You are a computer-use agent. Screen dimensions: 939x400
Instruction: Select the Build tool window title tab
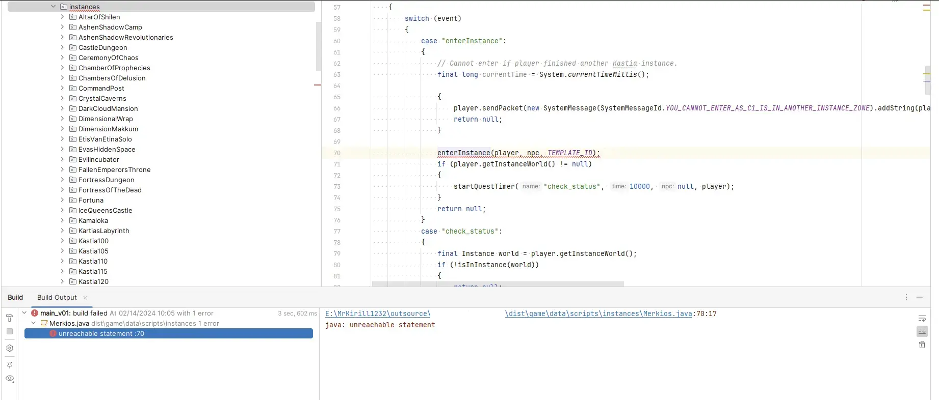pyautogui.click(x=15, y=298)
